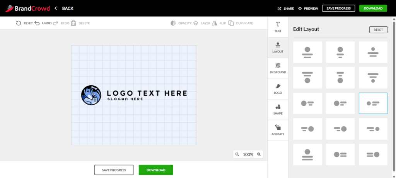This screenshot has width=396, height=178.
Task: Click the Reset icon in the toolbar
Action: [19, 23]
